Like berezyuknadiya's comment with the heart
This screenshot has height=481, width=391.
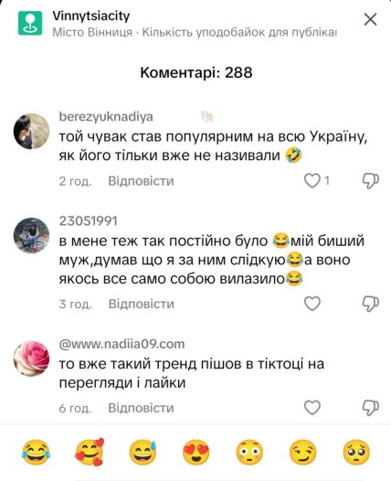[312, 181]
